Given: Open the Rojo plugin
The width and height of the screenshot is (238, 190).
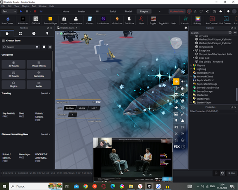Looking at the screenshot, I should pyautogui.click(x=141, y=20).
